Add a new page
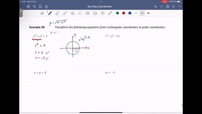The image size is (202, 114). click(x=168, y=6)
